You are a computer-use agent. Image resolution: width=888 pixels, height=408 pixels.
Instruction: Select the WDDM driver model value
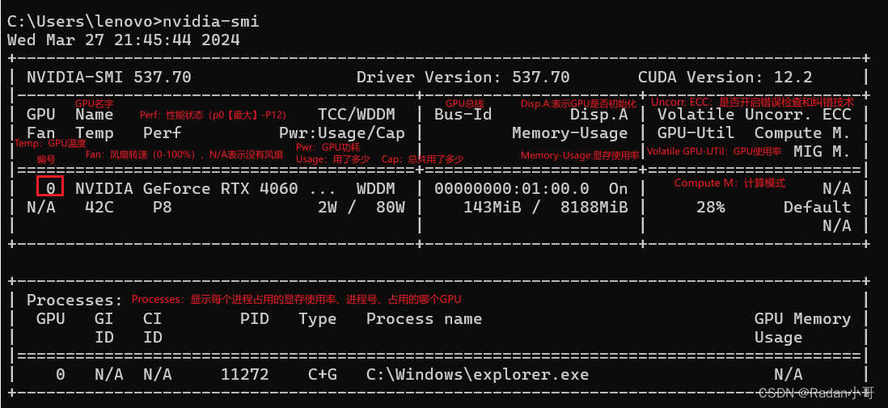click(375, 189)
